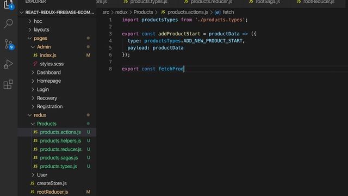Click line number 3 in gutter
Image resolution: width=348 pixels, height=196 pixels.
coord(110,34)
